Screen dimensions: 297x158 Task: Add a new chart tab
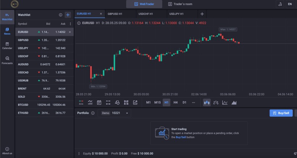click(202, 14)
